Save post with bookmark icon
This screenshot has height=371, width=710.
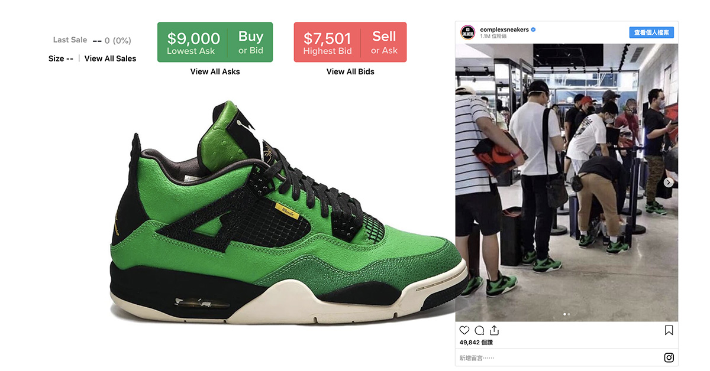pos(669,330)
